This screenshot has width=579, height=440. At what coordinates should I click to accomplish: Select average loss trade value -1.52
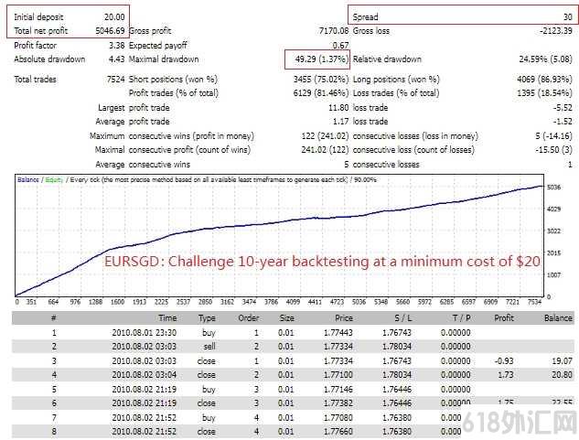click(563, 121)
